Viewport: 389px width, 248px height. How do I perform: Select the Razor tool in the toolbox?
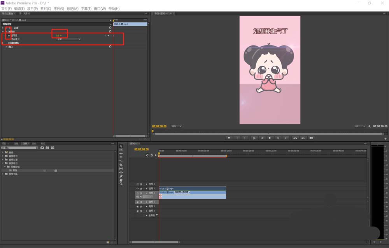click(x=121, y=165)
